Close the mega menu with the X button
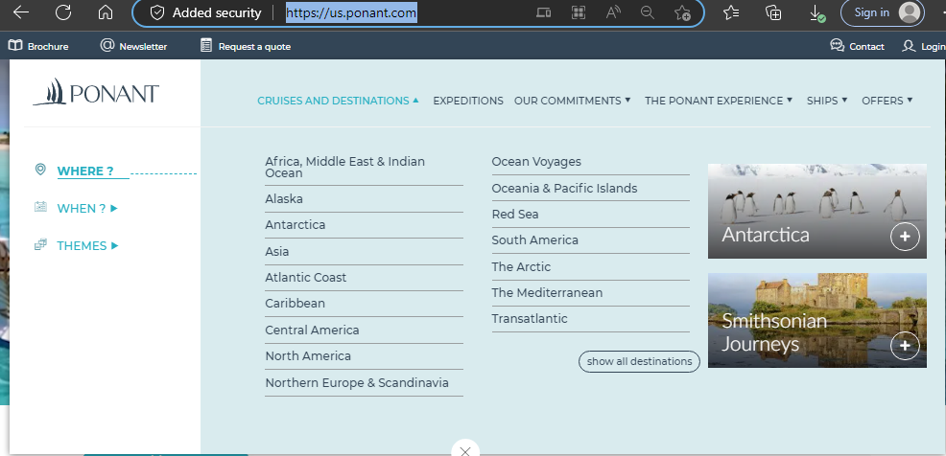Screen dimensions: 946x456 pos(465,449)
